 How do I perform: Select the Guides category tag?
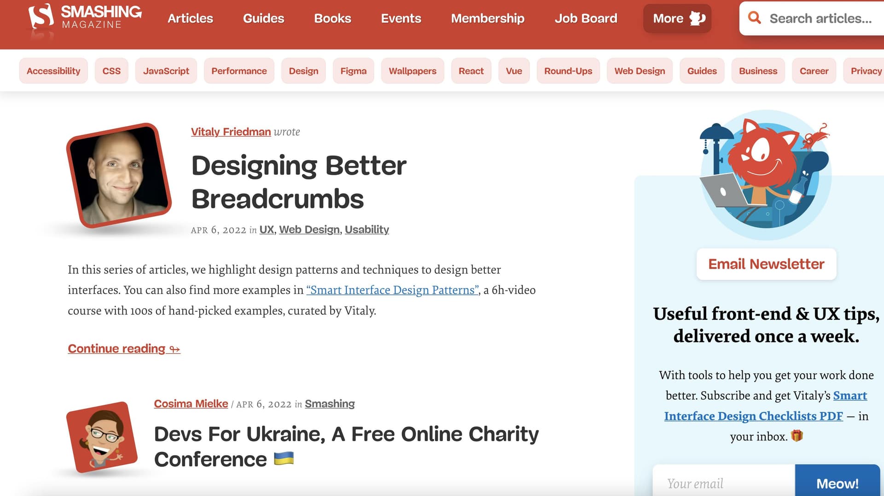point(702,71)
